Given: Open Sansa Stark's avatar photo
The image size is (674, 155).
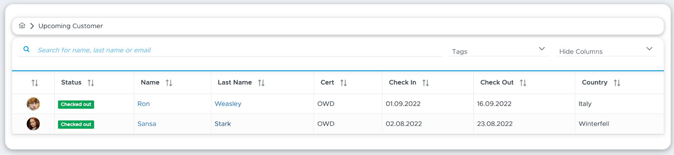Looking at the screenshot, I should pyautogui.click(x=33, y=124).
